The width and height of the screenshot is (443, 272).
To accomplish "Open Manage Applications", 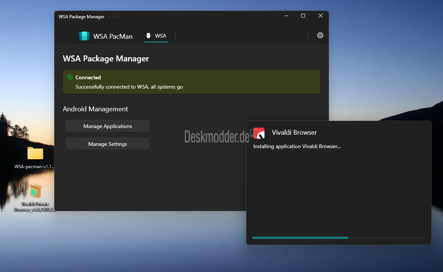I will point(107,126).
